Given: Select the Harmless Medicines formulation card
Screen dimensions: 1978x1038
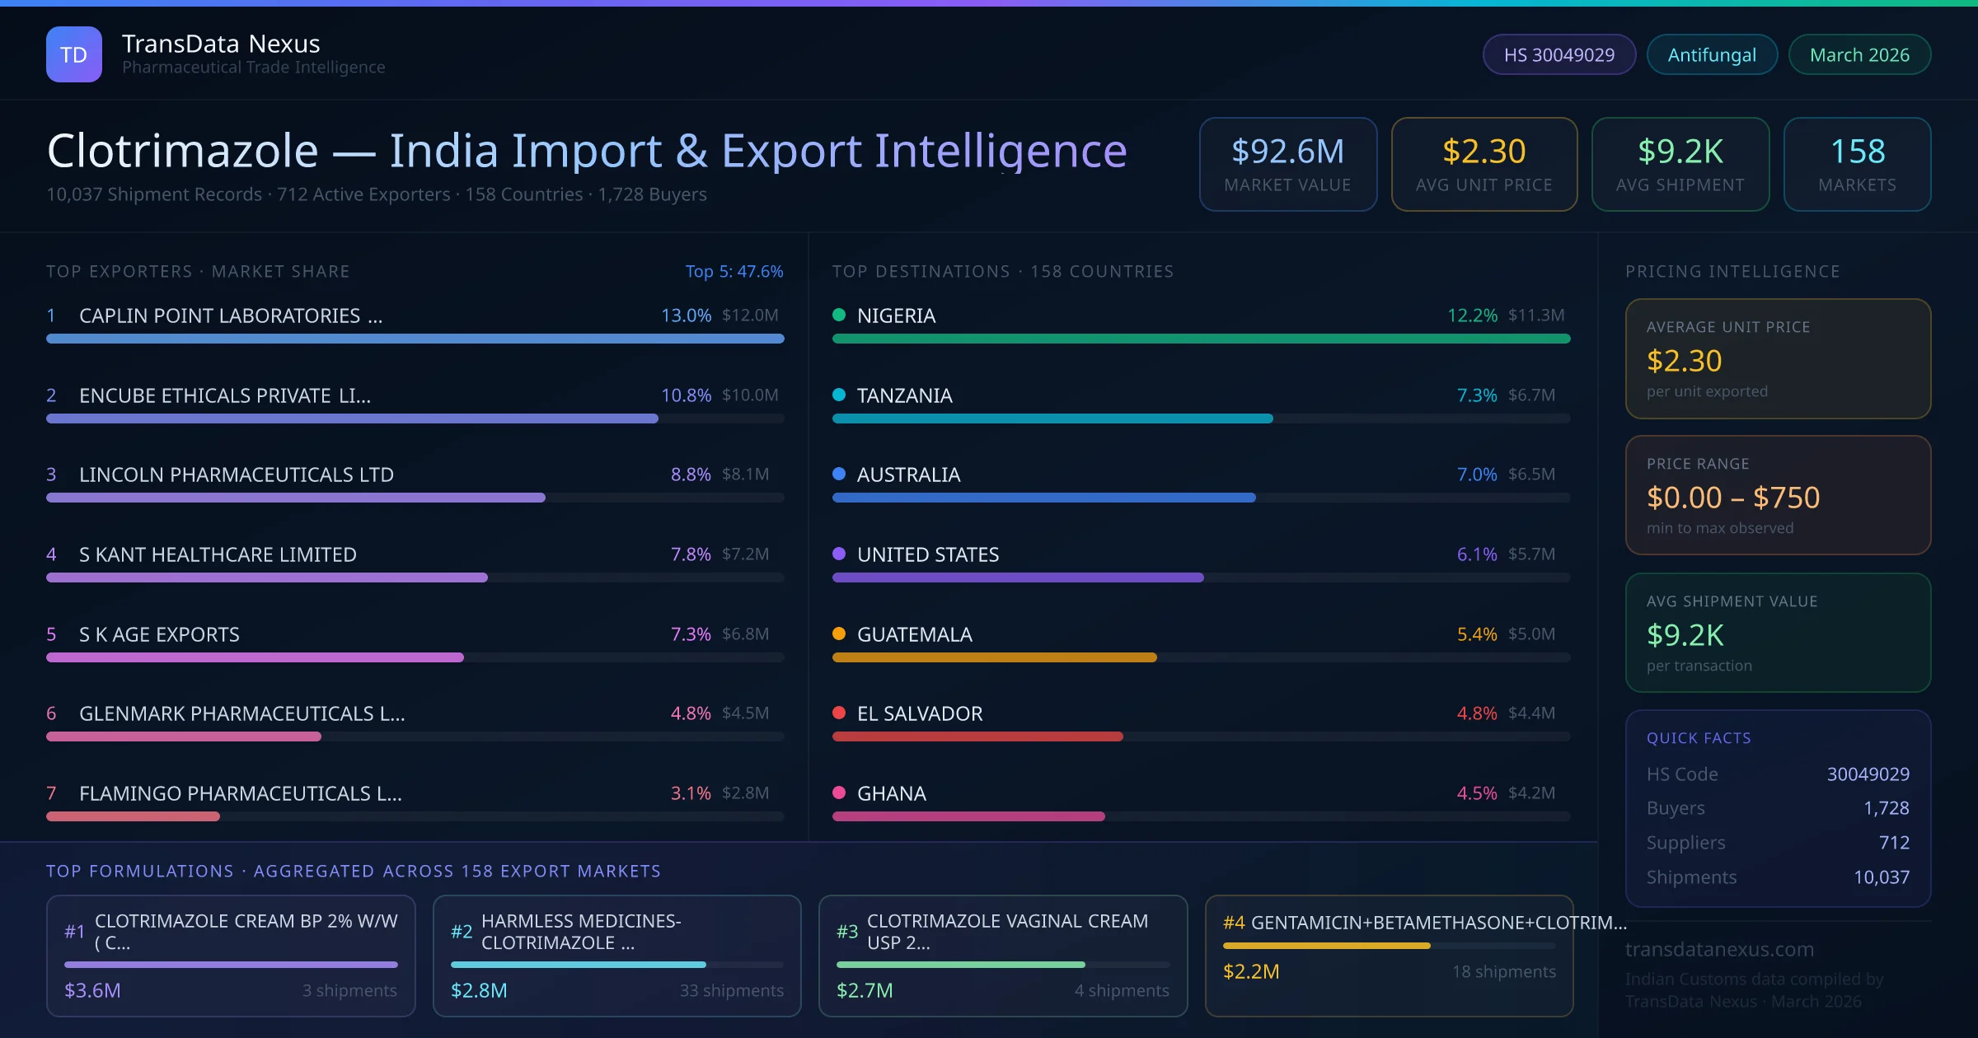Looking at the screenshot, I should (616, 955).
